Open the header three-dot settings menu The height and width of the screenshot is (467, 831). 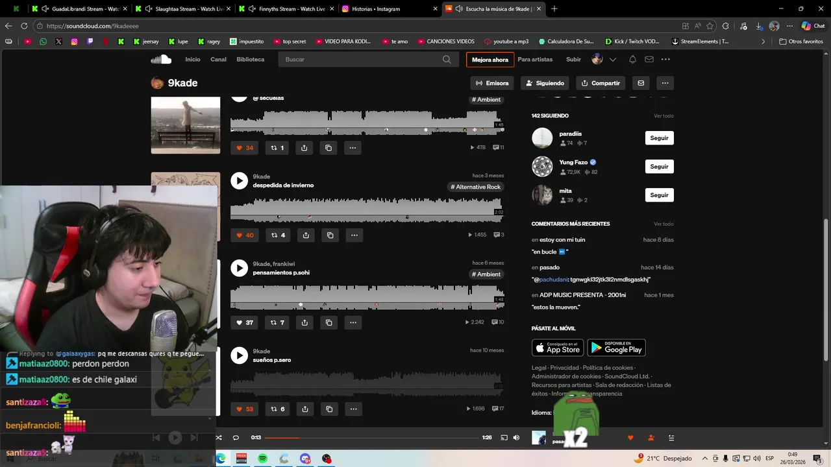665,59
